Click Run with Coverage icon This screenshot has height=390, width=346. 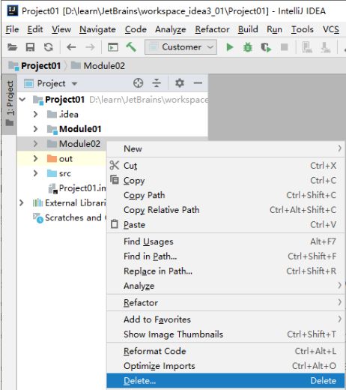pyautogui.click(x=266, y=47)
